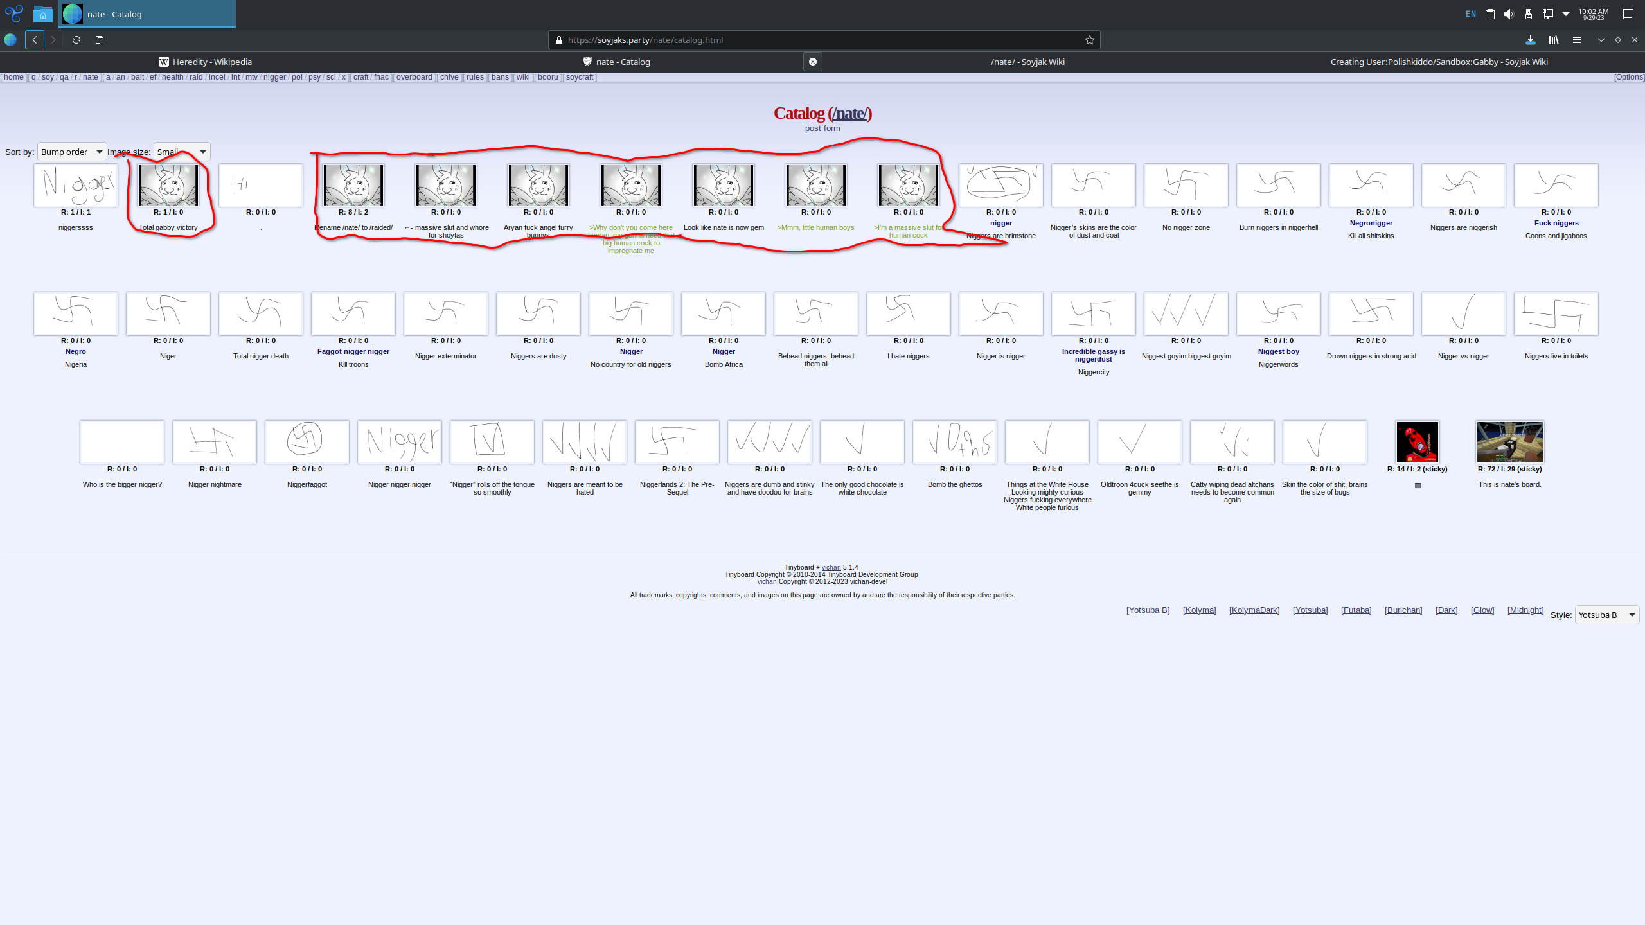Image resolution: width=1645 pixels, height=925 pixels.
Task: Click the browser back button
Action: (35, 40)
